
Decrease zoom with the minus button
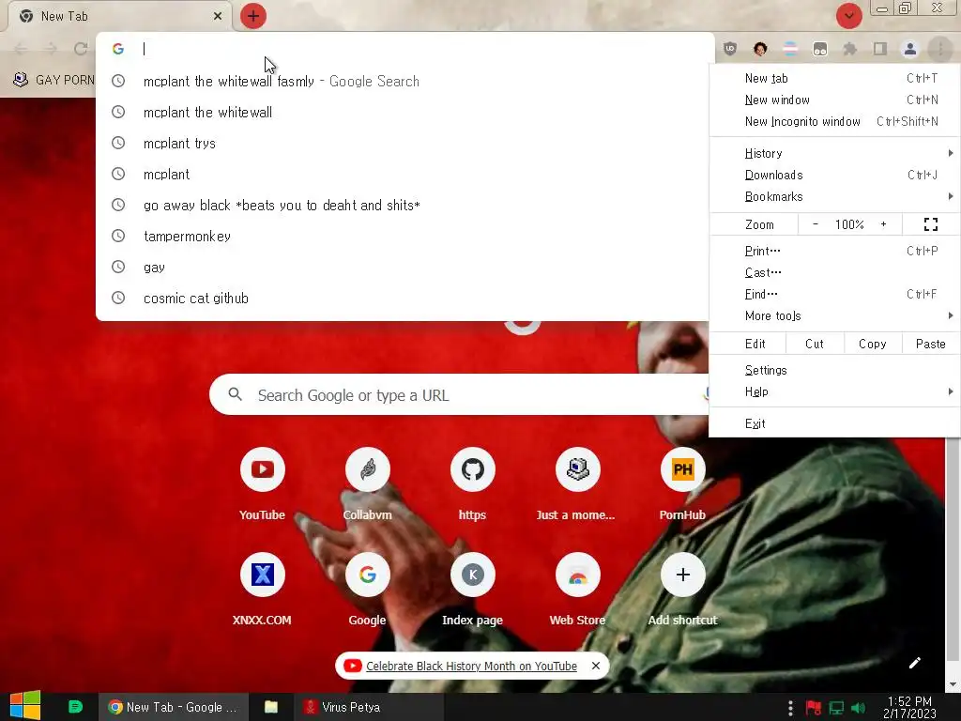point(816,224)
